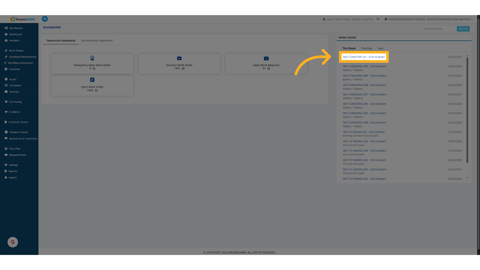This screenshot has height=270, width=480.
Task: Open work order WO1721400365-341 link
Action: [364, 169]
